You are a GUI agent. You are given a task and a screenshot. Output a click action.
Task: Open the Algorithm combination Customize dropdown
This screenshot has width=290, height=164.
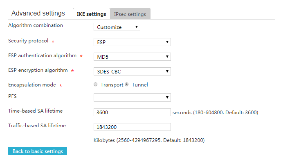[117, 27]
